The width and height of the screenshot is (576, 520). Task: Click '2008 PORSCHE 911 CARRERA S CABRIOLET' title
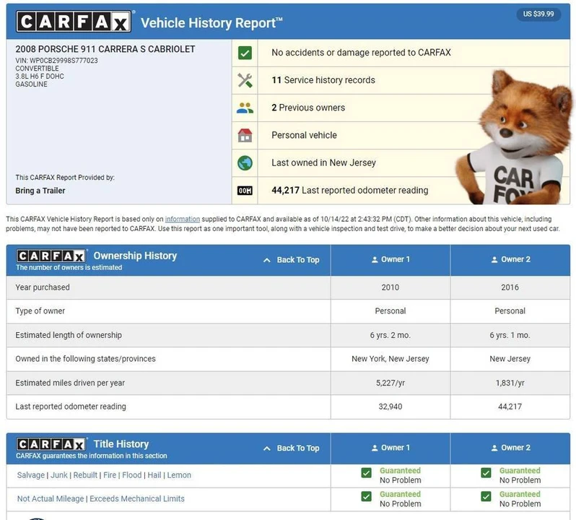105,49
